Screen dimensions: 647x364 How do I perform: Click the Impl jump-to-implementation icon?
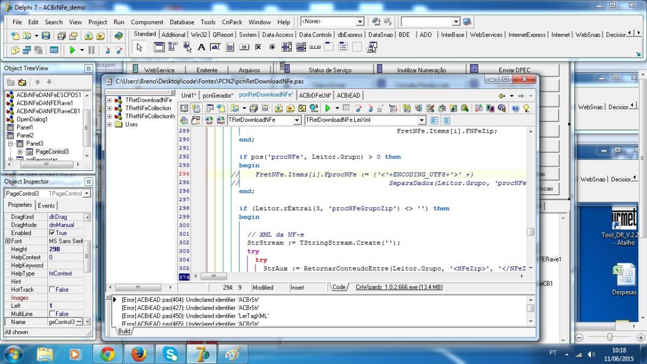220,120
